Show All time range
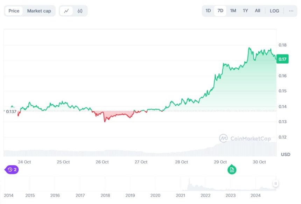Viewport: 301px width, 204px height. tap(258, 11)
